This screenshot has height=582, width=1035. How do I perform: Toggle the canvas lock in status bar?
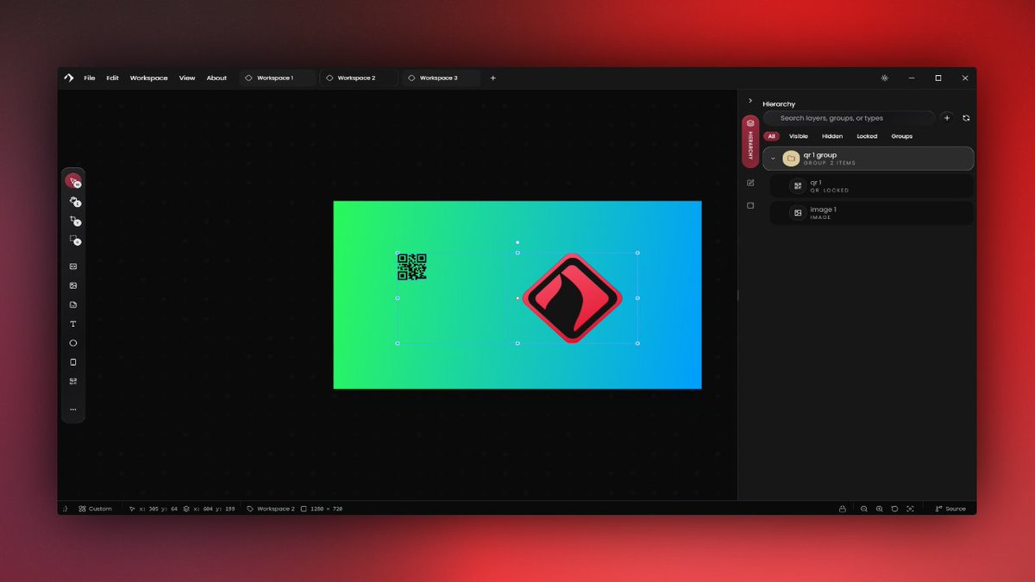(x=842, y=509)
